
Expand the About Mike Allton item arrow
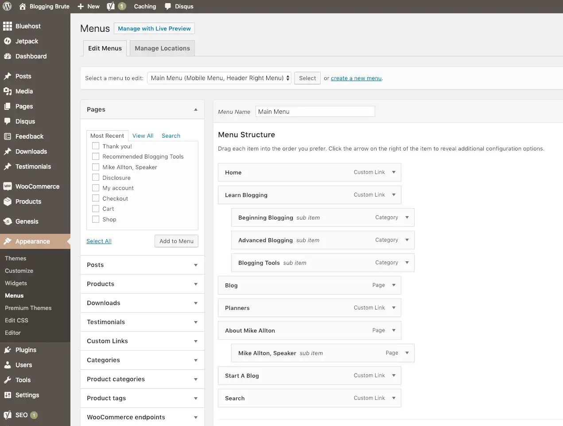394,330
